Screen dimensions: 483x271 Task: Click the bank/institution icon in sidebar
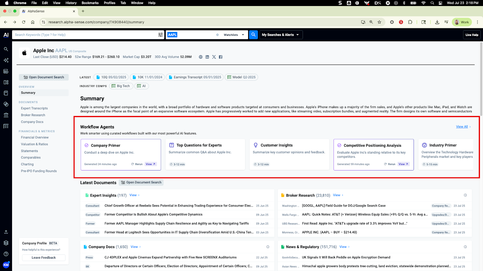[6, 115]
